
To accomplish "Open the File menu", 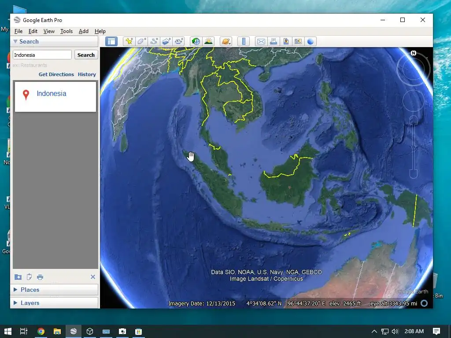I will tap(18, 31).
